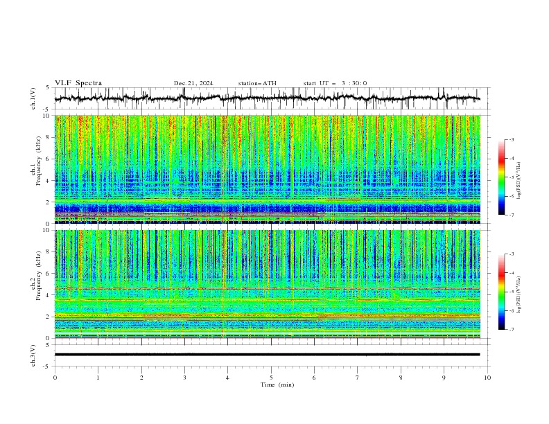Click the 'station=ATH' header label

click(x=257, y=83)
